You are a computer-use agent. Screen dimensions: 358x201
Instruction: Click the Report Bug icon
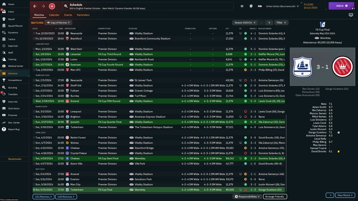[x=4, y=129]
